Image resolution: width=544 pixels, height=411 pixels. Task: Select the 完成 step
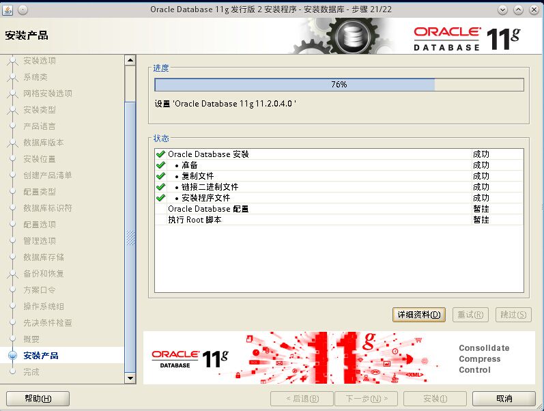[31, 372]
